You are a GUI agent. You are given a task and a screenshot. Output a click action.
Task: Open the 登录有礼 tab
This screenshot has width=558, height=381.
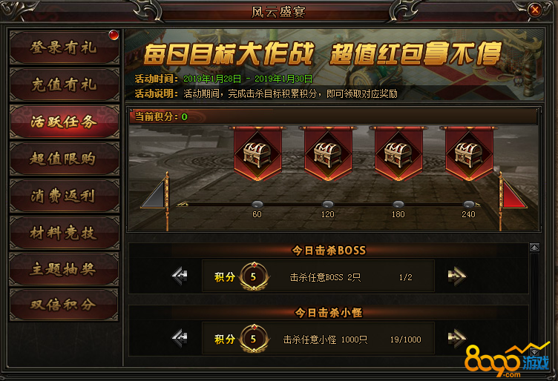tap(64, 47)
